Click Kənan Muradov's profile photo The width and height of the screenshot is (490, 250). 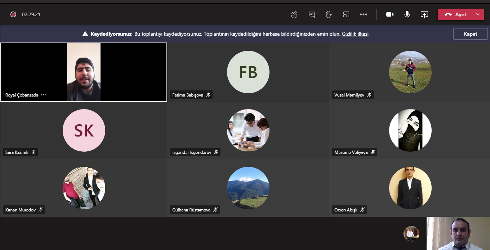84,188
